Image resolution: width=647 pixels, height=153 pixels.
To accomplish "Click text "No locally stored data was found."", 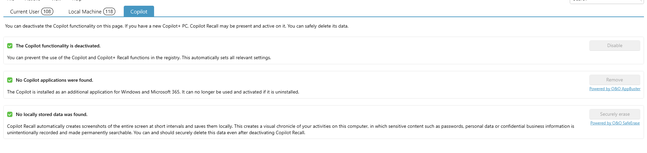I will coord(52,114).
